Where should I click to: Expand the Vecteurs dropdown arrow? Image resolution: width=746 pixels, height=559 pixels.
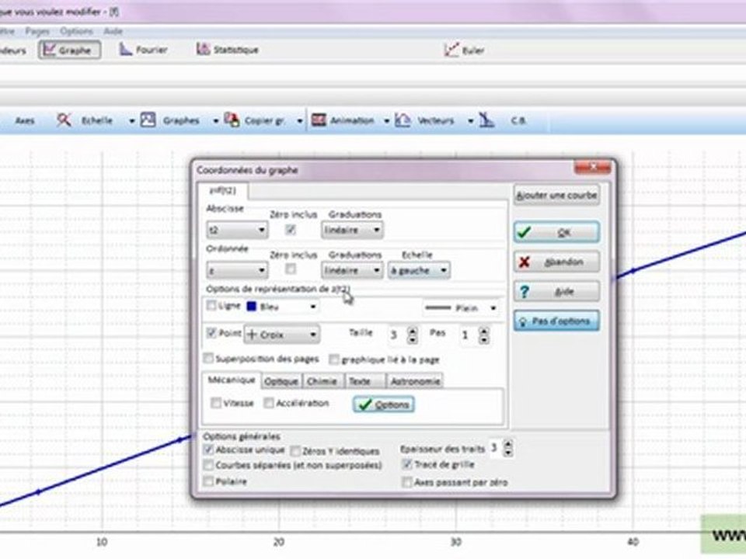tap(470, 121)
